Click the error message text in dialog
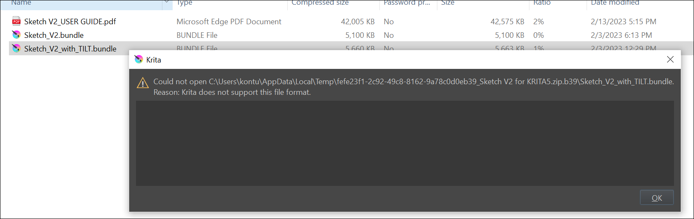The width and height of the screenshot is (694, 219). [x=414, y=87]
